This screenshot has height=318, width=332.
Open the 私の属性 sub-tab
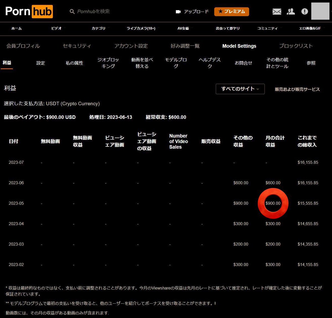tap(74, 63)
